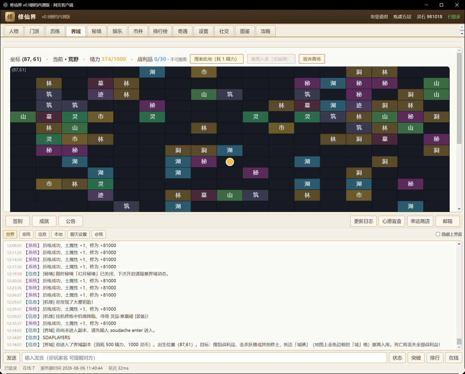Image resolution: width=465 pixels, height=374 pixels.
Task: Go to the 设置 tab
Action: 203,31
